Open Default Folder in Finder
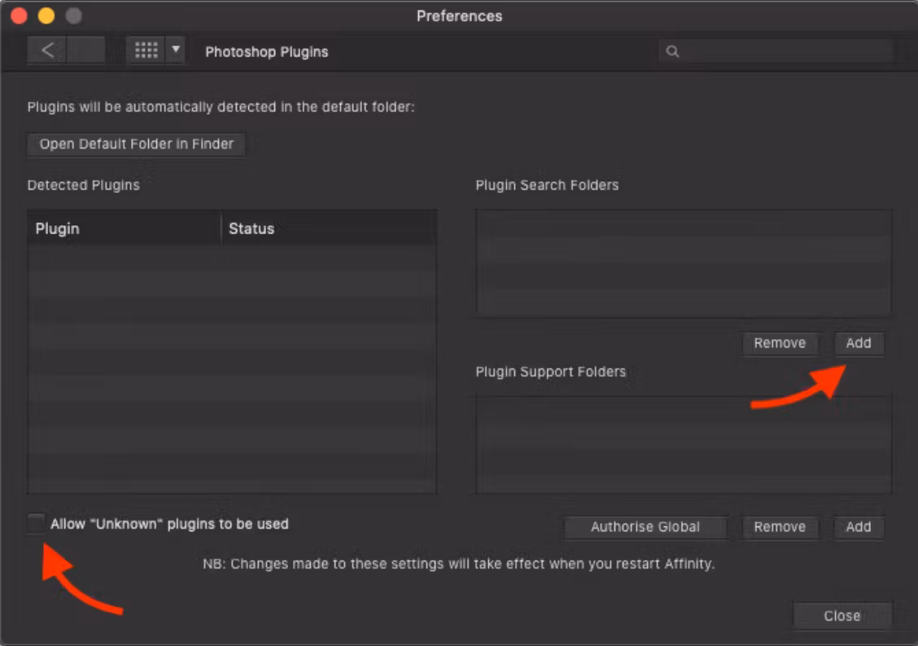 coord(137,144)
